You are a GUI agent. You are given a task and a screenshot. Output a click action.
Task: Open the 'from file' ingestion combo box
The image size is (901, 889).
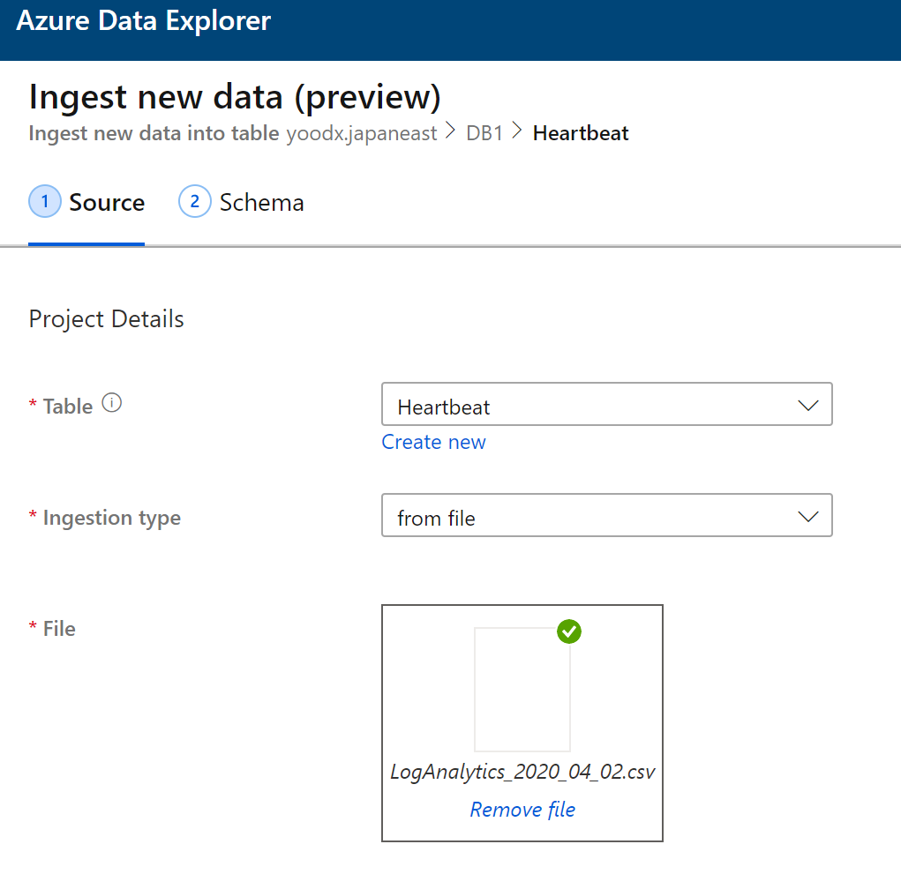tap(607, 515)
